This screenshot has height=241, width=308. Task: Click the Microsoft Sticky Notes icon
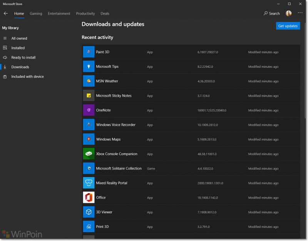pyautogui.click(x=89, y=95)
